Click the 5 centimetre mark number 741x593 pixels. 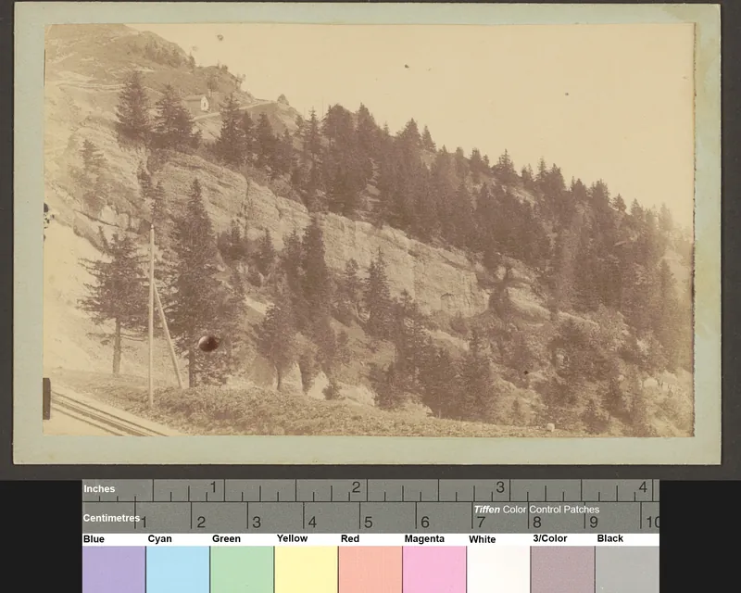[369, 523]
